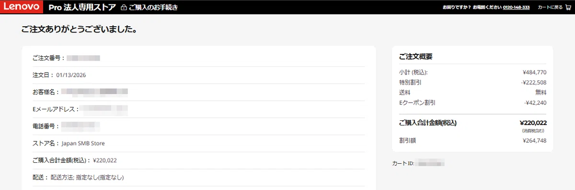This screenshot has height=190, width=575.
Task: Click the blurred カートID value
Action: [x=430, y=163]
